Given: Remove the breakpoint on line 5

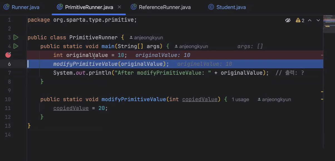Looking at the screenshot, I should coord(8,55).
